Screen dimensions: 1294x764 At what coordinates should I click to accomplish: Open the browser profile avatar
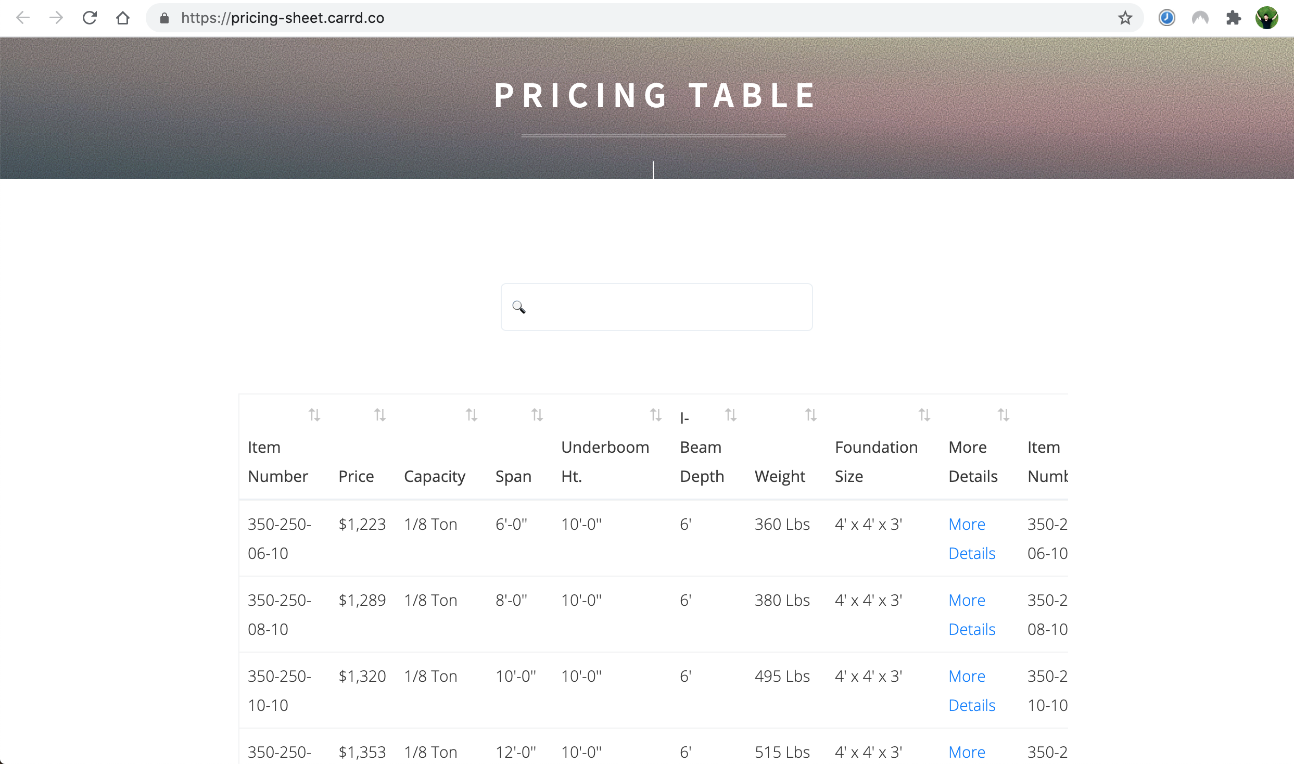tap(1266, 18)
